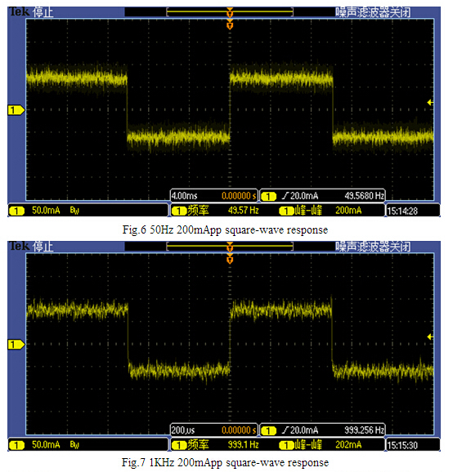Click the 200µs timebase readout
Image resolution: width=453 pixels, height=472 pixels.
[x=183, y=430]
